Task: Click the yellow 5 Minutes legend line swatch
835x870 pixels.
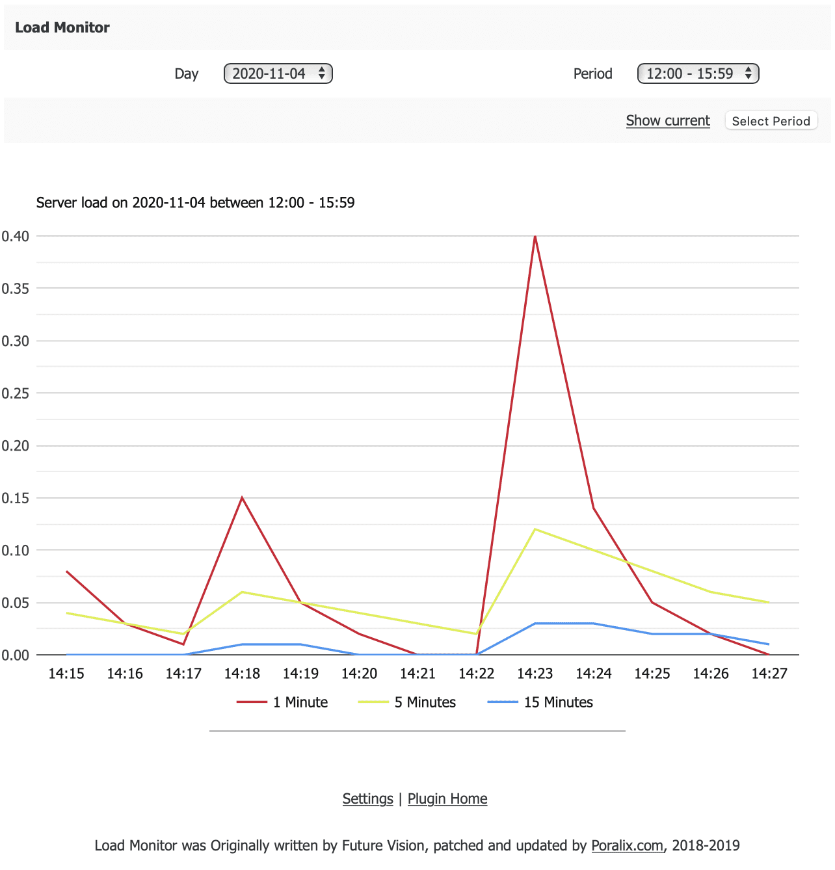Action: tap(373, 702)
